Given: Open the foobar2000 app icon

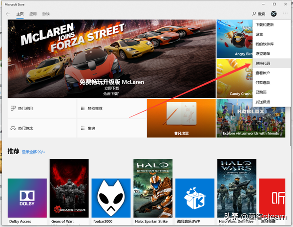Looking at the screenshot, I should pos(111,198).
